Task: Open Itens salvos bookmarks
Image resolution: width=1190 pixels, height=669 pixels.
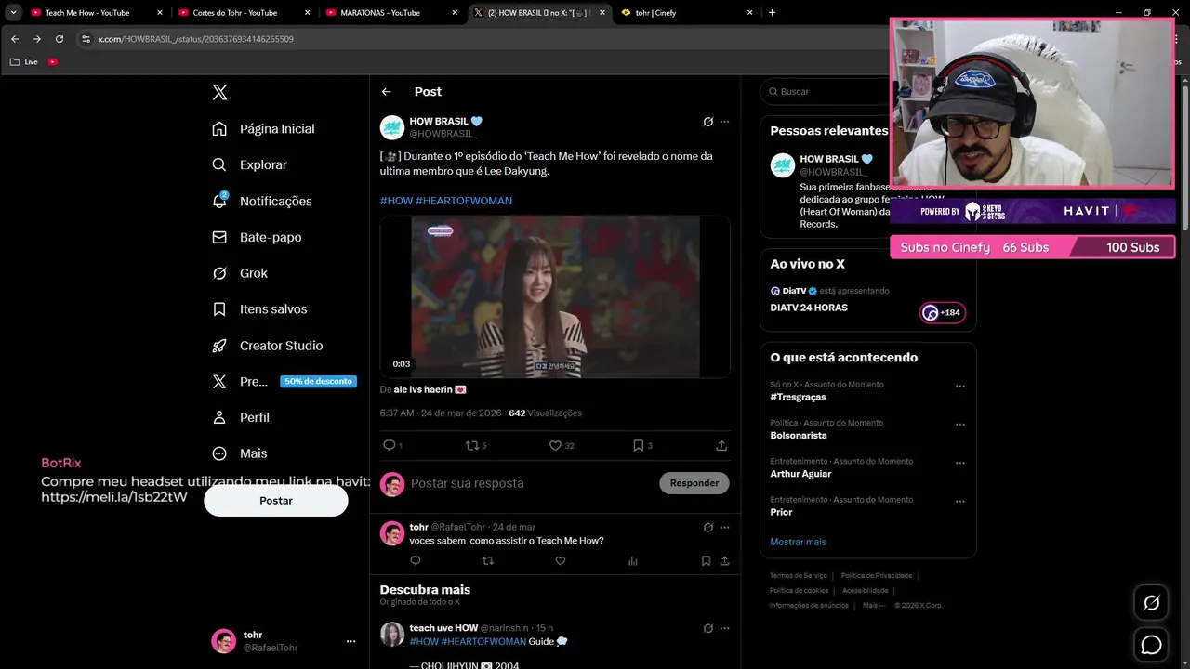Action: 259,309
